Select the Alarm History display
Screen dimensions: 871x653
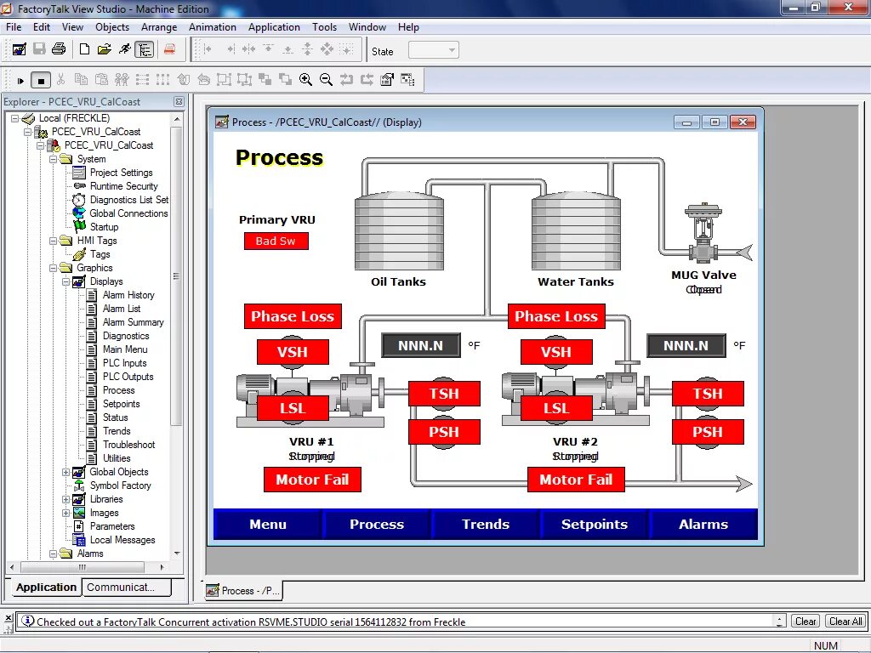click(128, 295)
